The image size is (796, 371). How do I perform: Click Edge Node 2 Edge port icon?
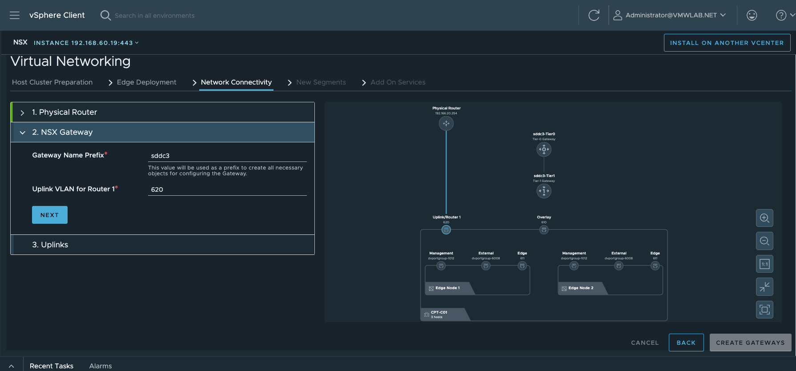click(655, 266)
